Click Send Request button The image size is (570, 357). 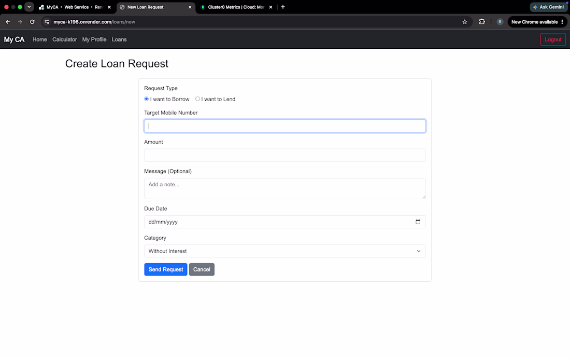(166, 269)
